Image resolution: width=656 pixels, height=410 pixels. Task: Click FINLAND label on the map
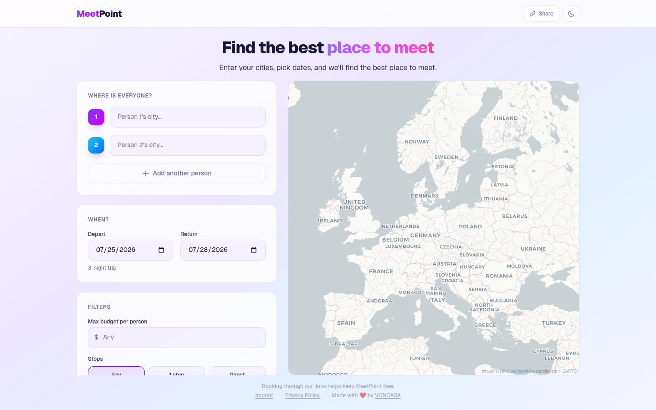pos(506,118)
